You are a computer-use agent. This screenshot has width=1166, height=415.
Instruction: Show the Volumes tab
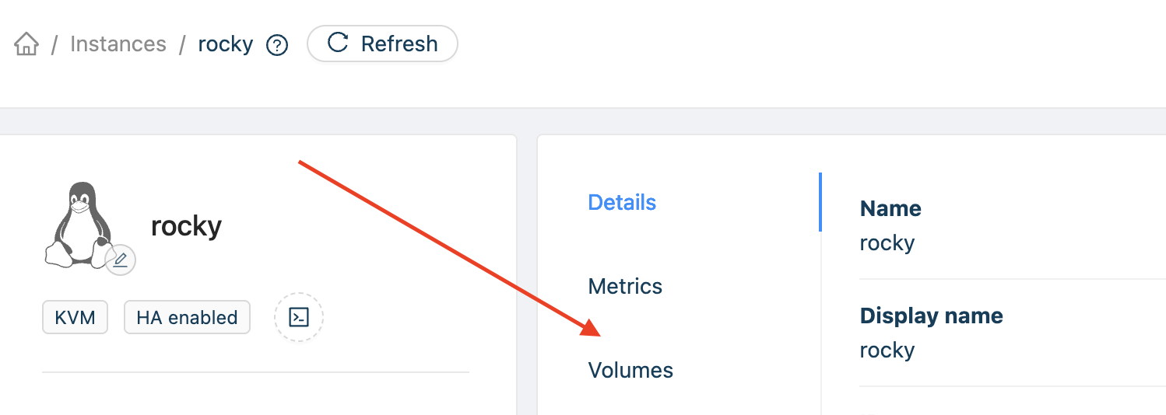[x=630, y=370]
